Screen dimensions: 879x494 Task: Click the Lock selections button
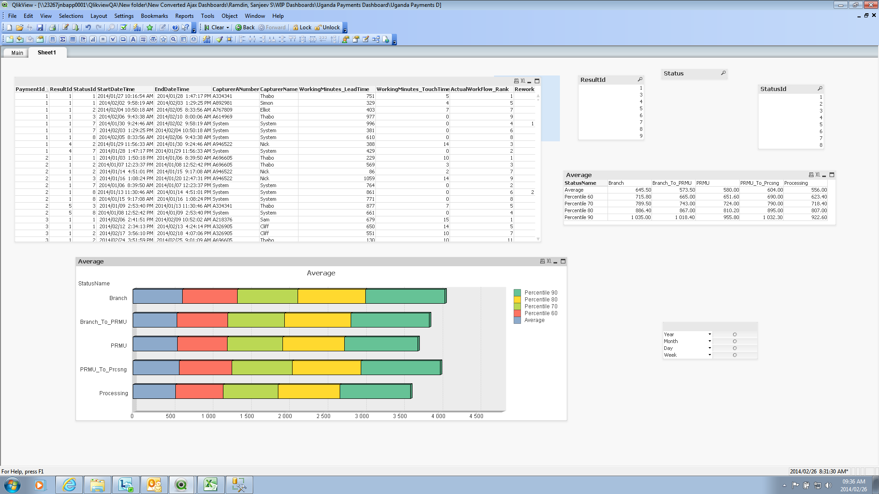click(x=302, y=27)
